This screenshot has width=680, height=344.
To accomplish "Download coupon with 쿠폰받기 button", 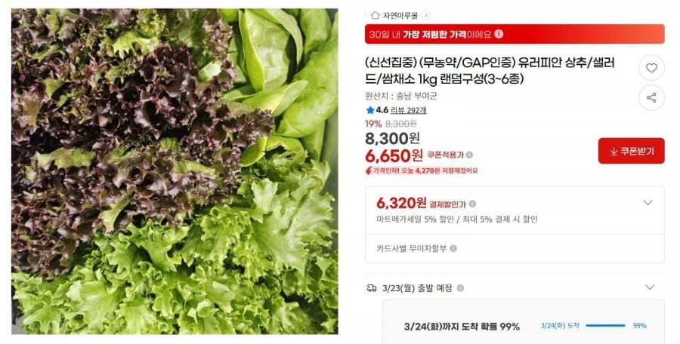I will (x=631, y=151).
